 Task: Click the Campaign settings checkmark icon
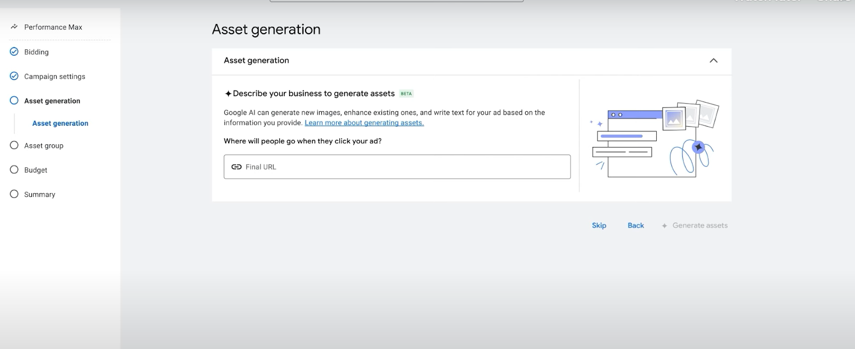(x=14, y=76)
